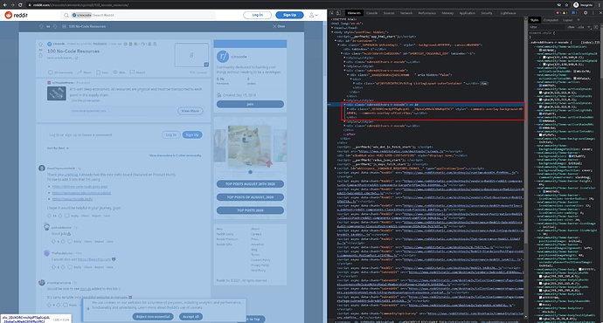Upvote the 100 No-Code Resources post
Viewport: 603px width, 323px height.
pos(40,45)
